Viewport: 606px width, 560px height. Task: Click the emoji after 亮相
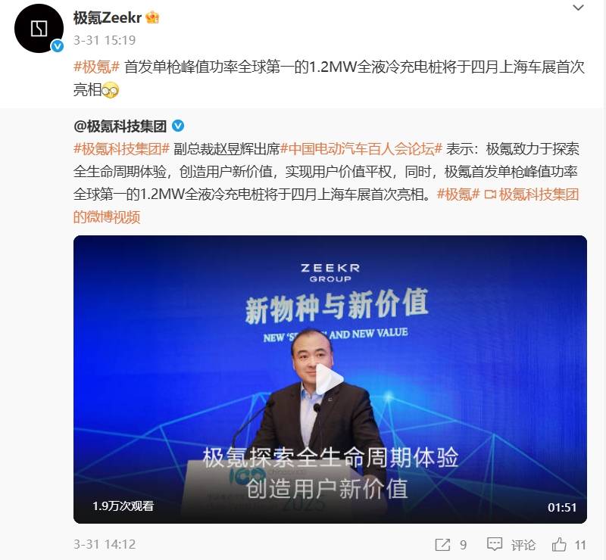pyautogui.click(x=110, y=90)
